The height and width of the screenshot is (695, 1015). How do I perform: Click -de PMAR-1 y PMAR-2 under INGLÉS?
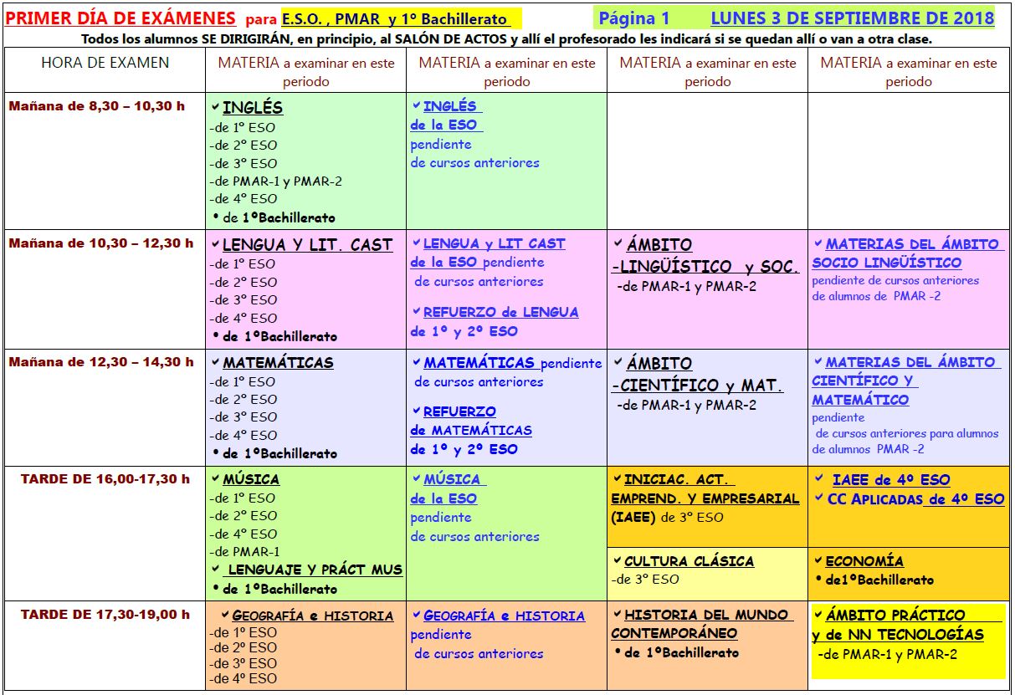(x=276, y=181)
